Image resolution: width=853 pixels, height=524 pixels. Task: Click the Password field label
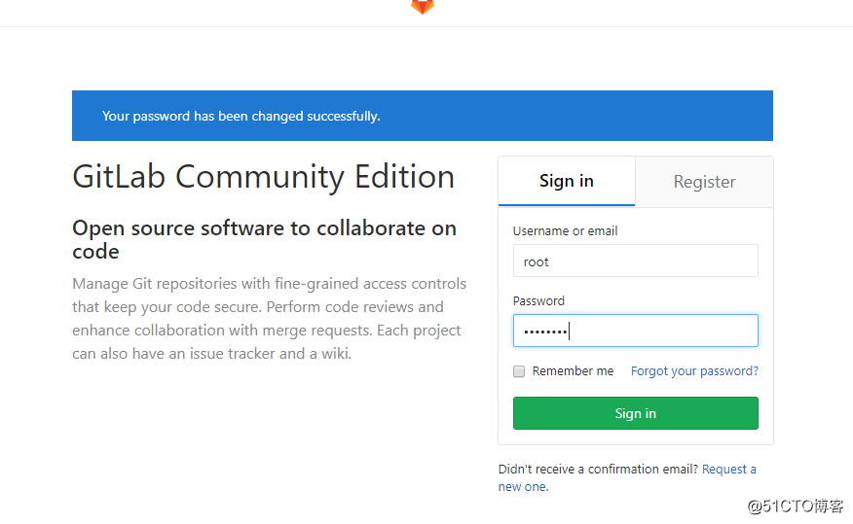(538, 300)
